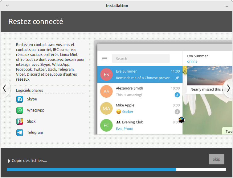The height and width of the screenshot is (178, 233).
Task: Click Alexandra Smith's AS avatar
Action: pos(106,91)
